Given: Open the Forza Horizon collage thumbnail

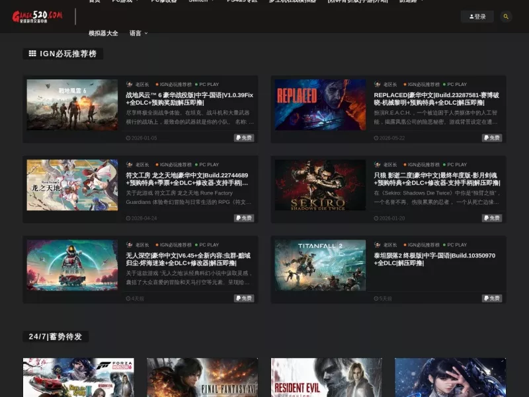Looking at the screenshot, I should tap(78, 377).
